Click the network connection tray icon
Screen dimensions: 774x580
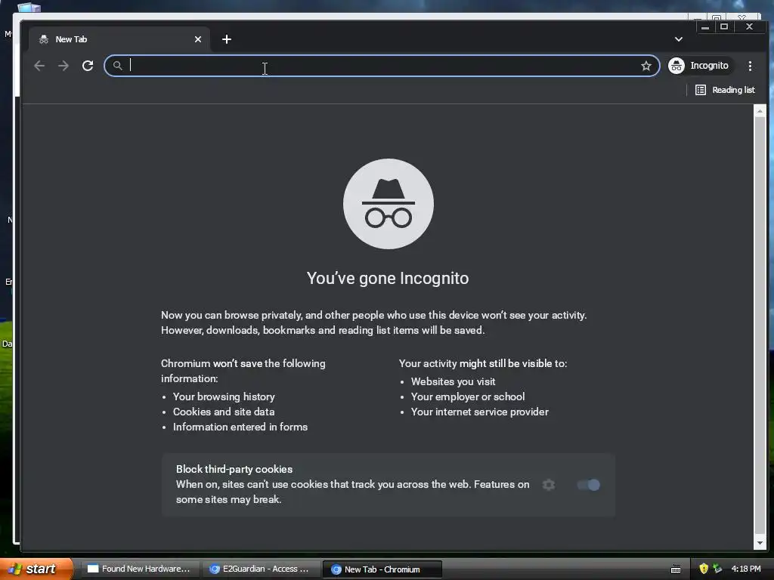click(717, 569)
